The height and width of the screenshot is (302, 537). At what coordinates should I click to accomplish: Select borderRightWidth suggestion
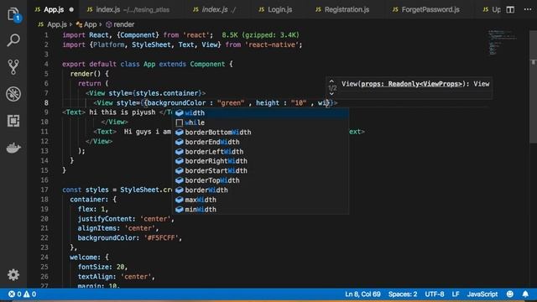tap(260, 161)
